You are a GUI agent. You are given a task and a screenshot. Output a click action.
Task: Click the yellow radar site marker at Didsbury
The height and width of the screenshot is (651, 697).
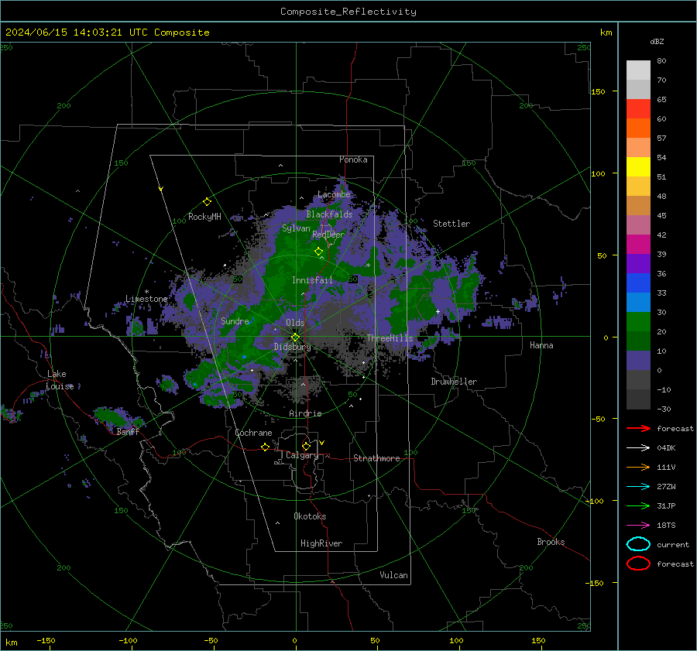coord(295,337)
